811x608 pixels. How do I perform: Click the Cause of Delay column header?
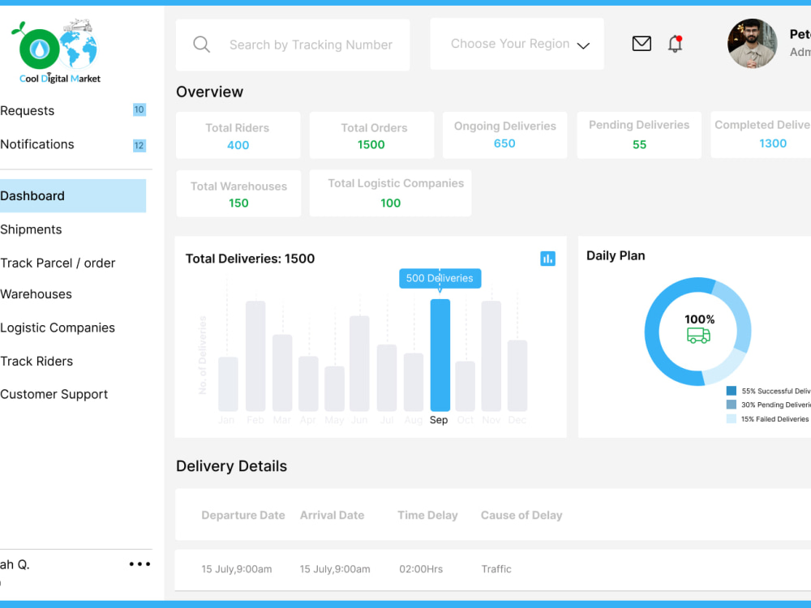[x=521, y=516]
